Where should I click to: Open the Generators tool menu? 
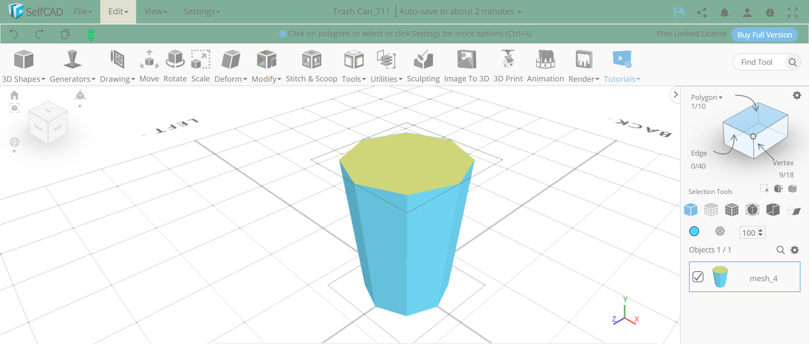point(72,66)
